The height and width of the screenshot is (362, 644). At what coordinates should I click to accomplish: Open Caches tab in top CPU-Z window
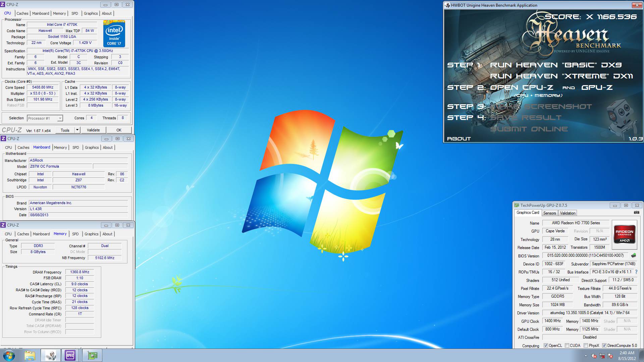tap(22, 13)
